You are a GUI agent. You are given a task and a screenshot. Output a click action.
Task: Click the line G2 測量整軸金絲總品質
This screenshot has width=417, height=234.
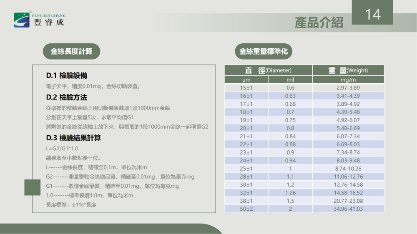(120, 177)
